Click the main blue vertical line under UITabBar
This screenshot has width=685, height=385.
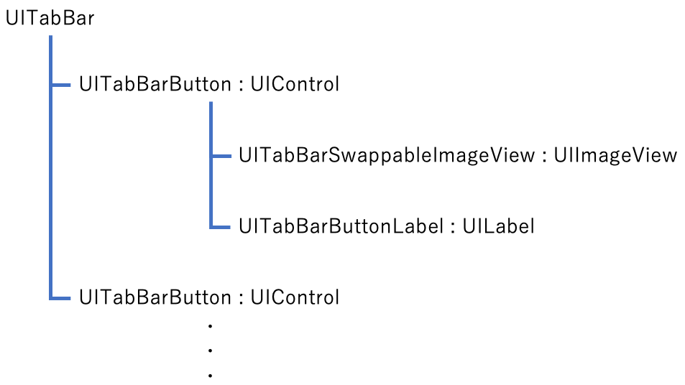click(x=51, y=187)
